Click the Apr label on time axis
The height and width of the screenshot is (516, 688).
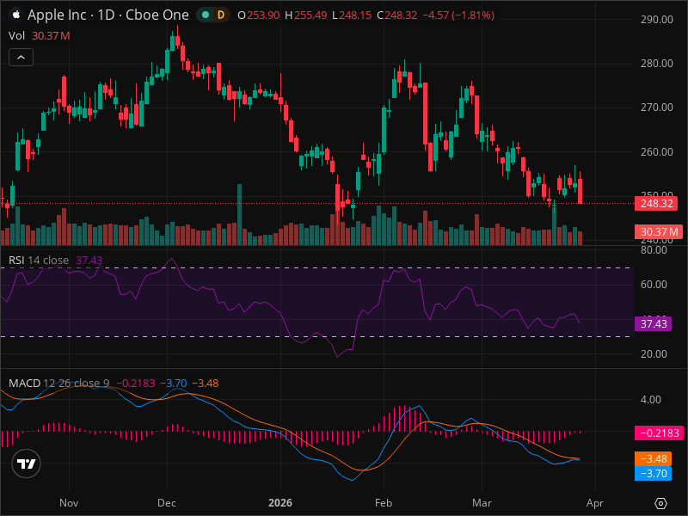tap(595, 503)
